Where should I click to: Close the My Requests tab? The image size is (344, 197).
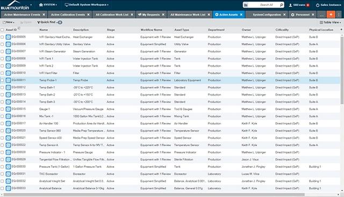[163, 15]
